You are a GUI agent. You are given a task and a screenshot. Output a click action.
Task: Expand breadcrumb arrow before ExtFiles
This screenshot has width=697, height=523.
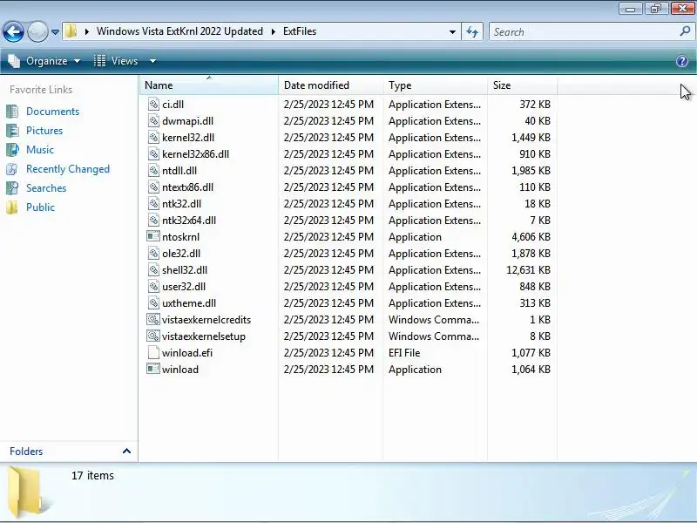[273, 31]
